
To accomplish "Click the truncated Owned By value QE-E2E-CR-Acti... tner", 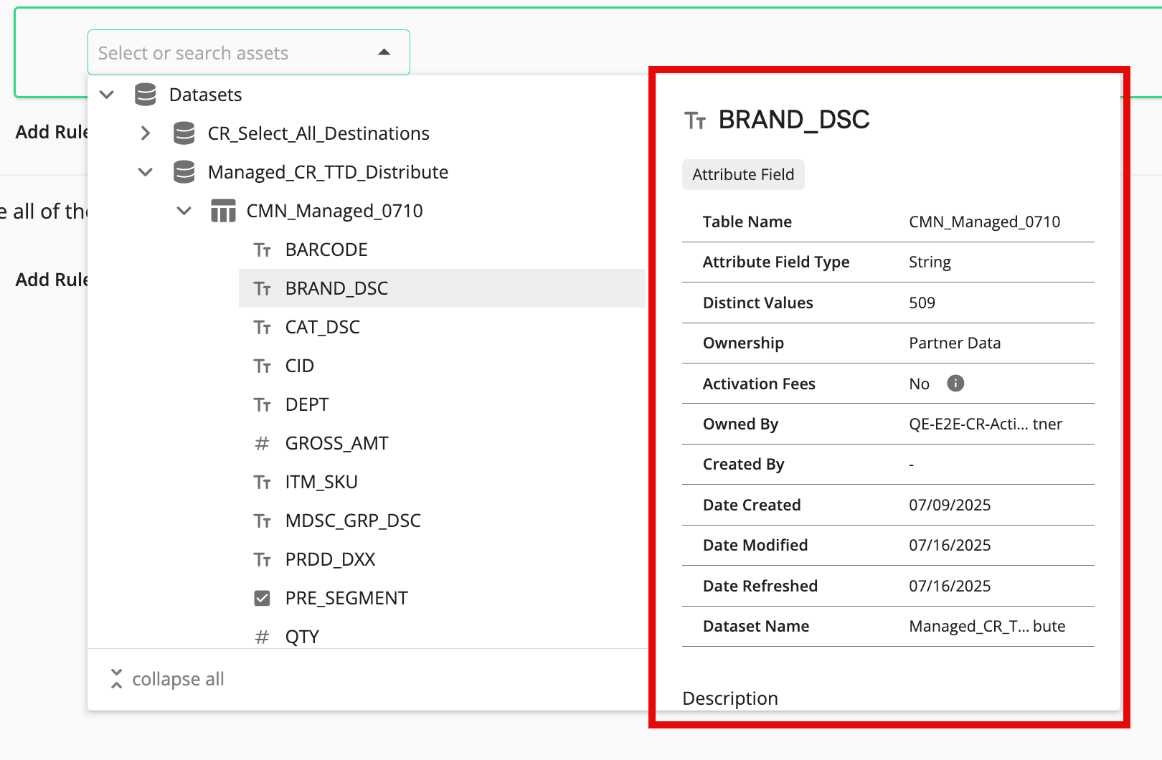I will pyautogui.click(x=986, y=424).
